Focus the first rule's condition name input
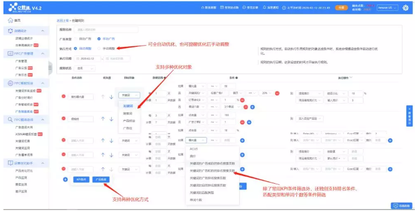The height and width of the screenshot is (214, 420). click(x=80, y=96)
